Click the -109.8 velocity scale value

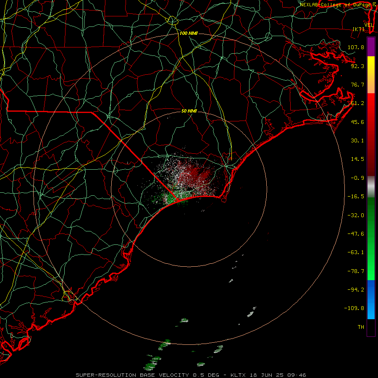click(x=354, y=308)
